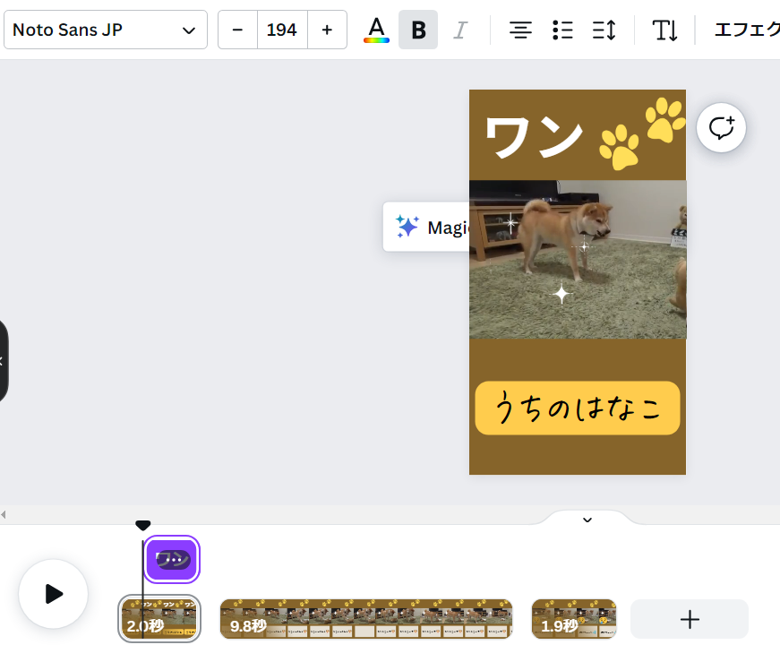Image resolution: width=780 pixels, height=662 pixels.
Task: Toggle bold formatting
Action: pyautogui.click(x=418, y=30)
